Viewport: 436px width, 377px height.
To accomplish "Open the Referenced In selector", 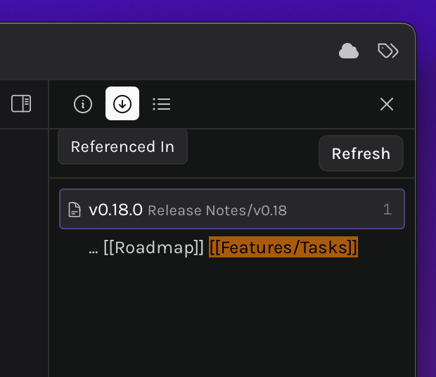I will coord(122,147).
